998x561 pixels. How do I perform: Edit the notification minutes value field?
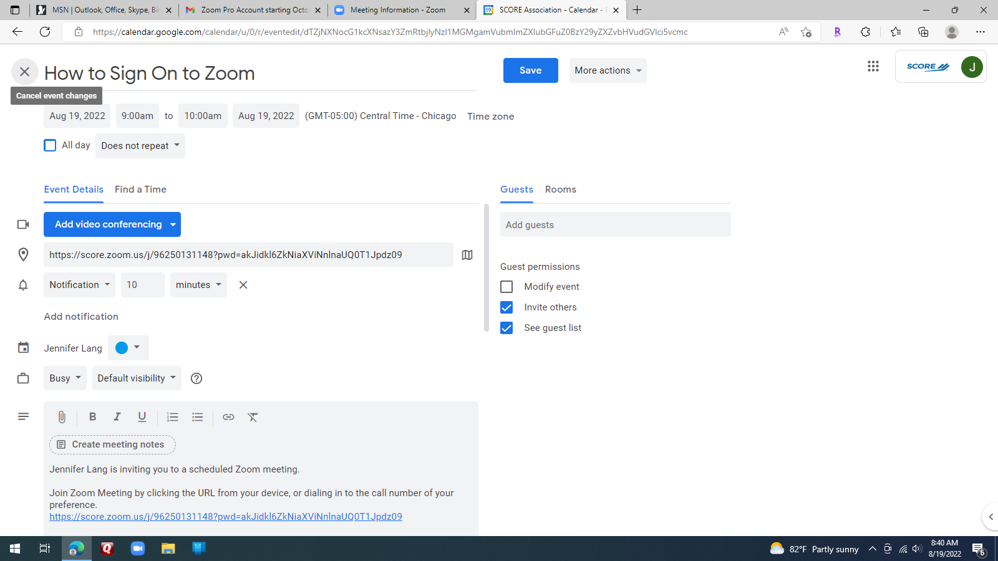(143, 285)
